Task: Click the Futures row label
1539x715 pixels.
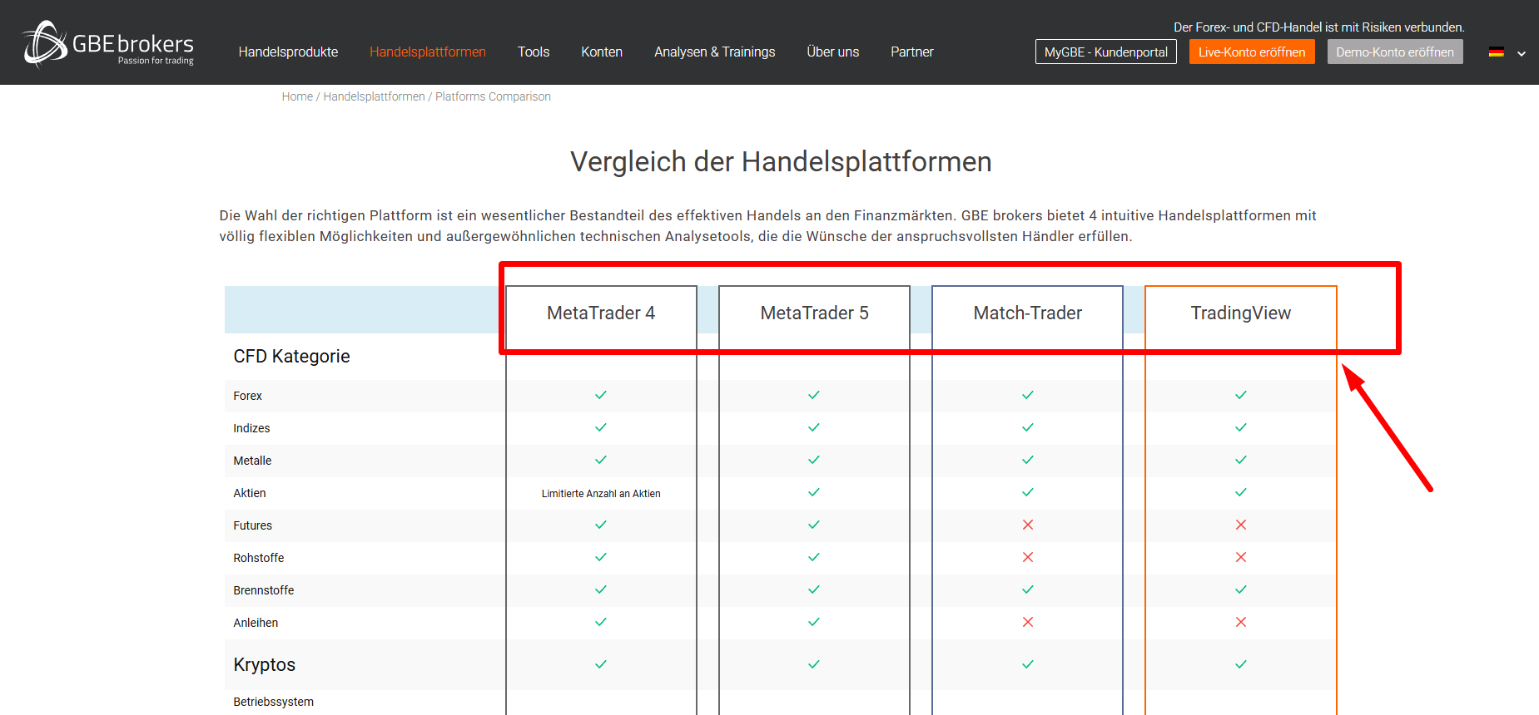Action: click(252, 525)
